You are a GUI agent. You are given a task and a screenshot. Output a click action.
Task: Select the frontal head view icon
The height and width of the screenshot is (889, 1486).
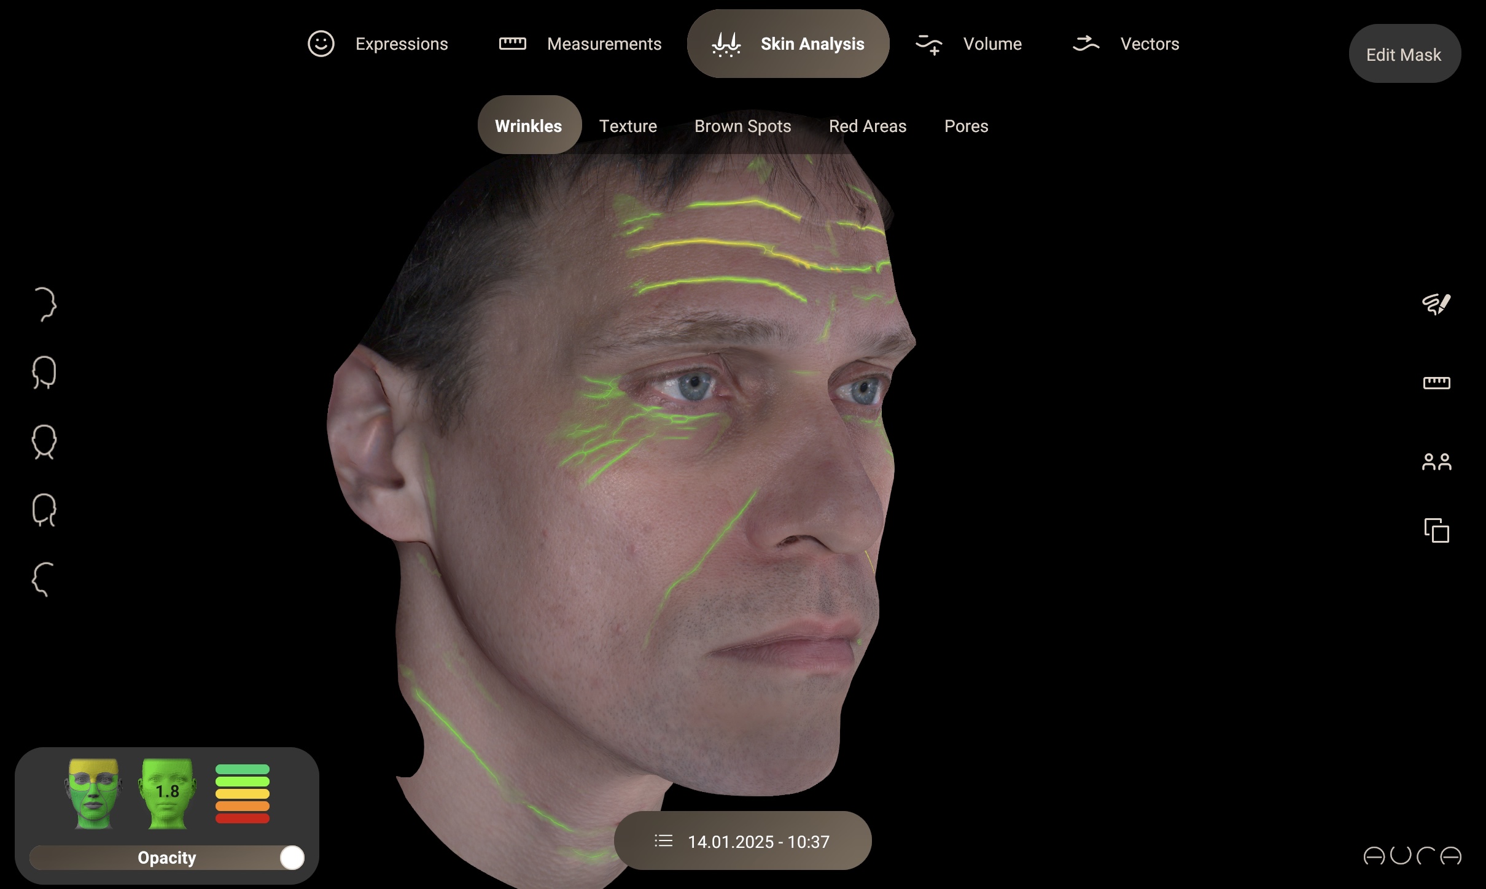click(44, 441)
